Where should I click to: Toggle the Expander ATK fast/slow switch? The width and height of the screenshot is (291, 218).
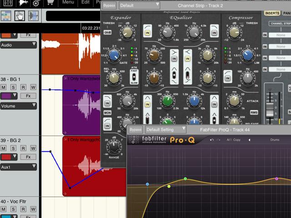134,77
